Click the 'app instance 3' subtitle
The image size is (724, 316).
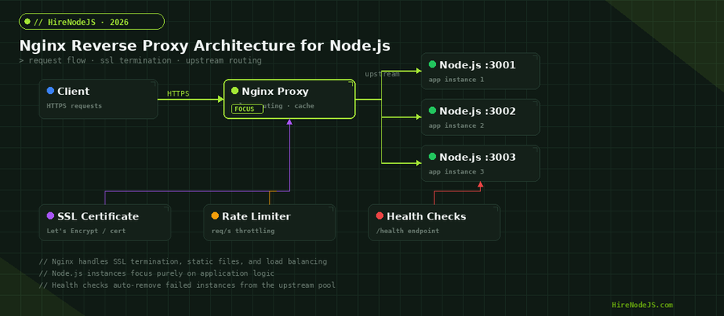click(456, 171)
